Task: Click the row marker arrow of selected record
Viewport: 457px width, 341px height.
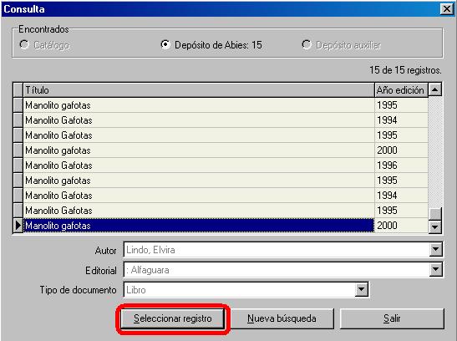Action: tap(18, 226)
